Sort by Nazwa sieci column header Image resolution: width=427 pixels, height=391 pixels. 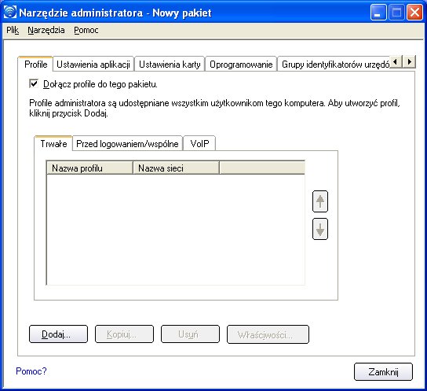point(176,168)
